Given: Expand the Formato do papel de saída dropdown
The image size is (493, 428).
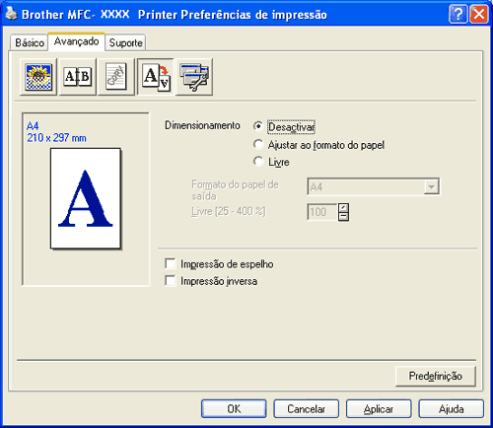Looking at the screenshot, I should 432,186.
